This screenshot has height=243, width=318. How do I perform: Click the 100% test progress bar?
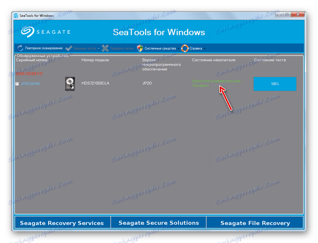pyautogui.click(x=275, y=84)
